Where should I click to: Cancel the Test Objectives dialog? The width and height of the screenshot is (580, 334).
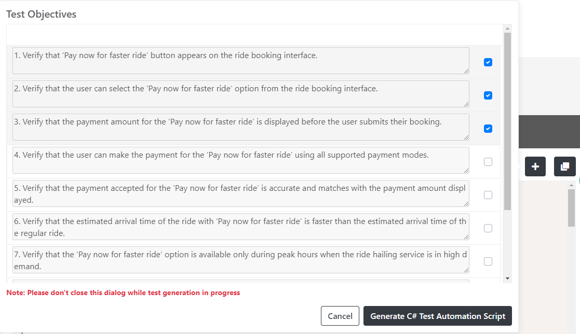(340, 316)
